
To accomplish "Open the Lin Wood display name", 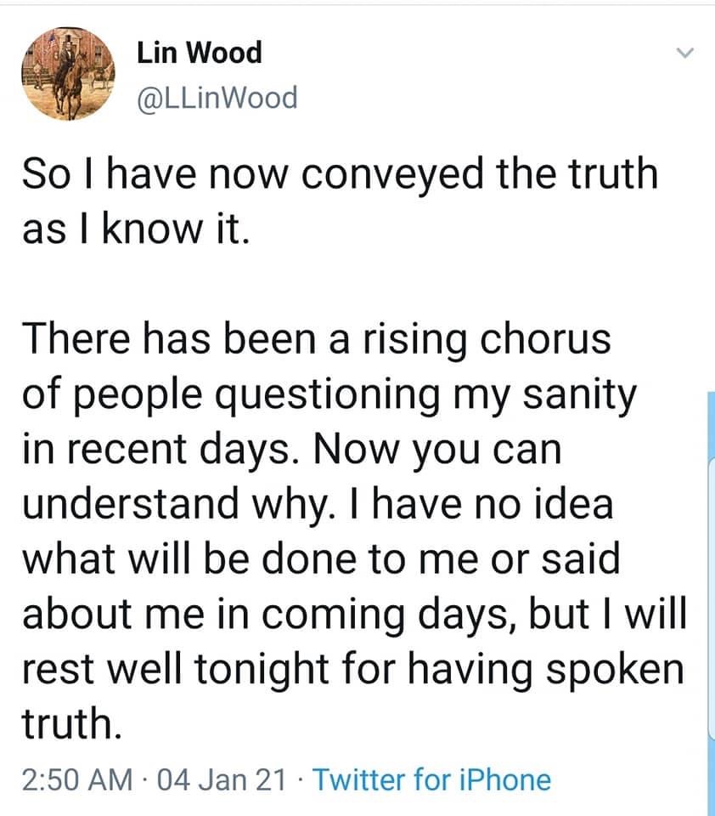I will [199, 54].
